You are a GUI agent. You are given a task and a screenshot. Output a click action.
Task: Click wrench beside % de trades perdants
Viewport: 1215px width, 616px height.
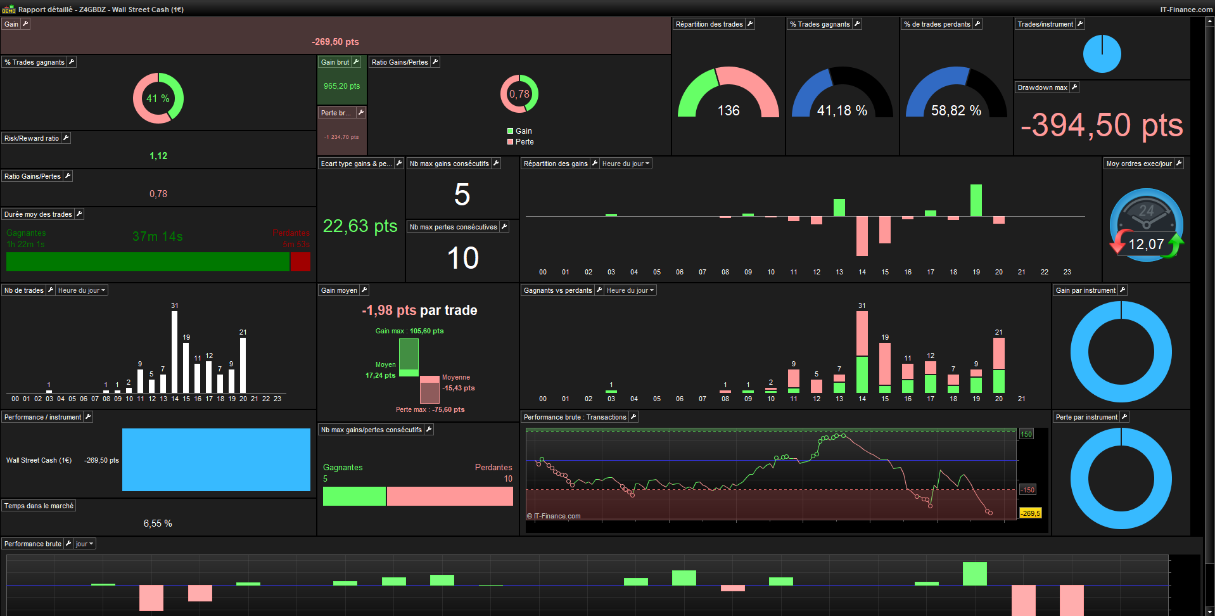977,24
